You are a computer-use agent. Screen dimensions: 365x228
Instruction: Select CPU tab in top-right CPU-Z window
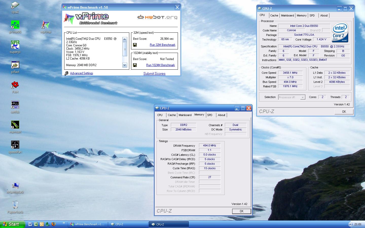[x=262, y=15]
